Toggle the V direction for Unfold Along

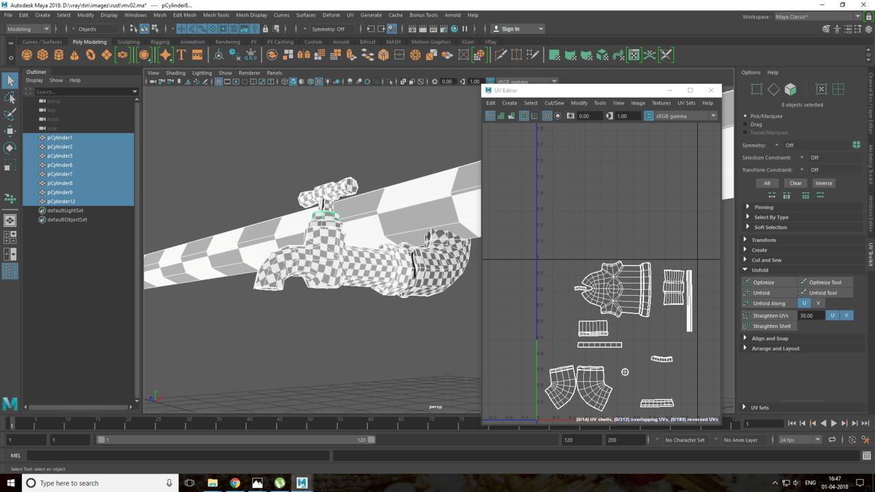click(x=818, y=303)
